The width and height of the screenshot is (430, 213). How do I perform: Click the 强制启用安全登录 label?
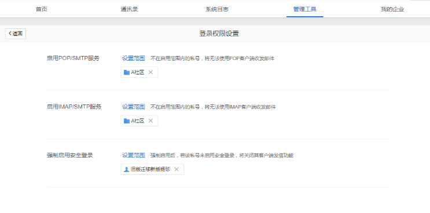(x=70, y=155)
